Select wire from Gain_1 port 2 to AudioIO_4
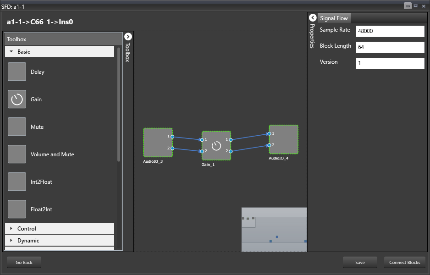 pyautogui.click(x=250, y=148)
